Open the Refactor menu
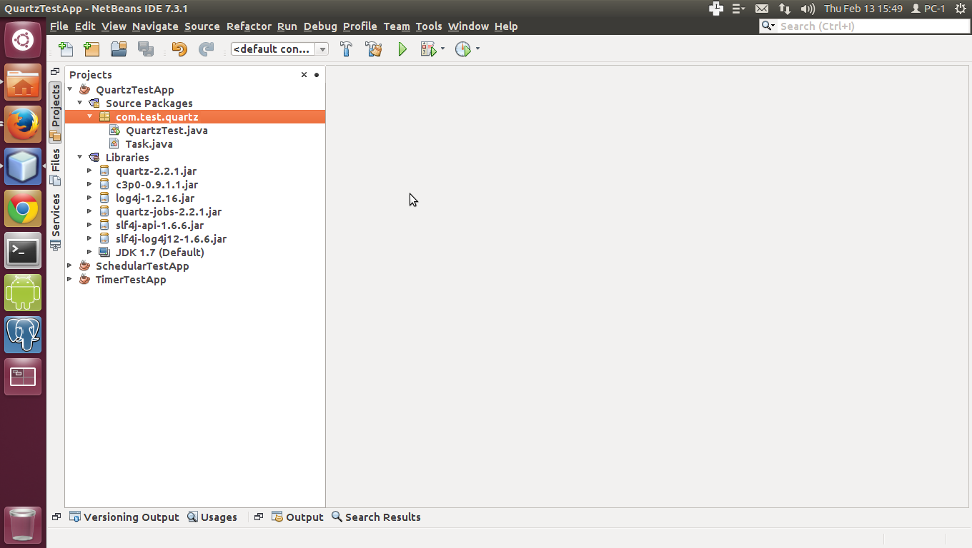The height and width of the screenshot is (548, 972). 249,26
